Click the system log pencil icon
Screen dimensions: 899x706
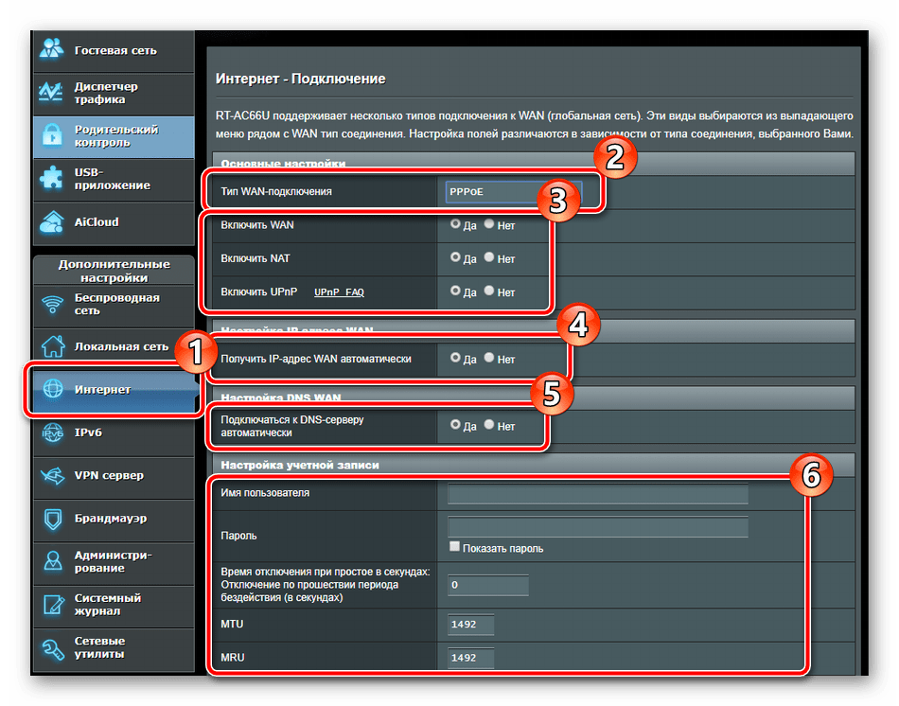click(53, 605)
